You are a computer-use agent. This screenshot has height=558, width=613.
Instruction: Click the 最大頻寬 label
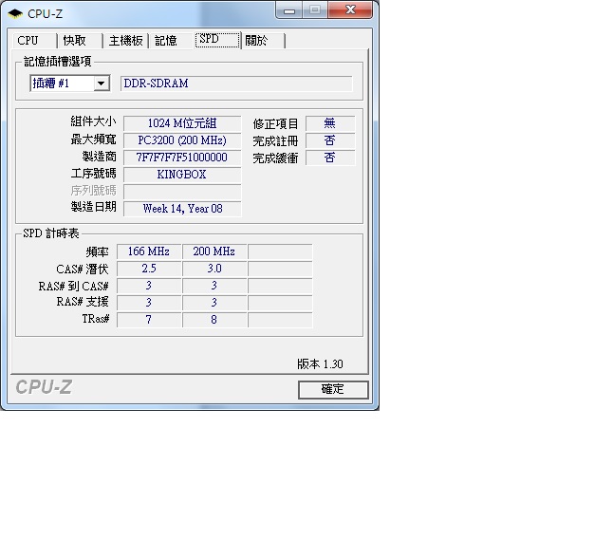(x=93, y=139)
